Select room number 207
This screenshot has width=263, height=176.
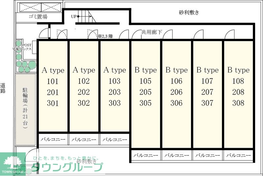tap(207, 92)
